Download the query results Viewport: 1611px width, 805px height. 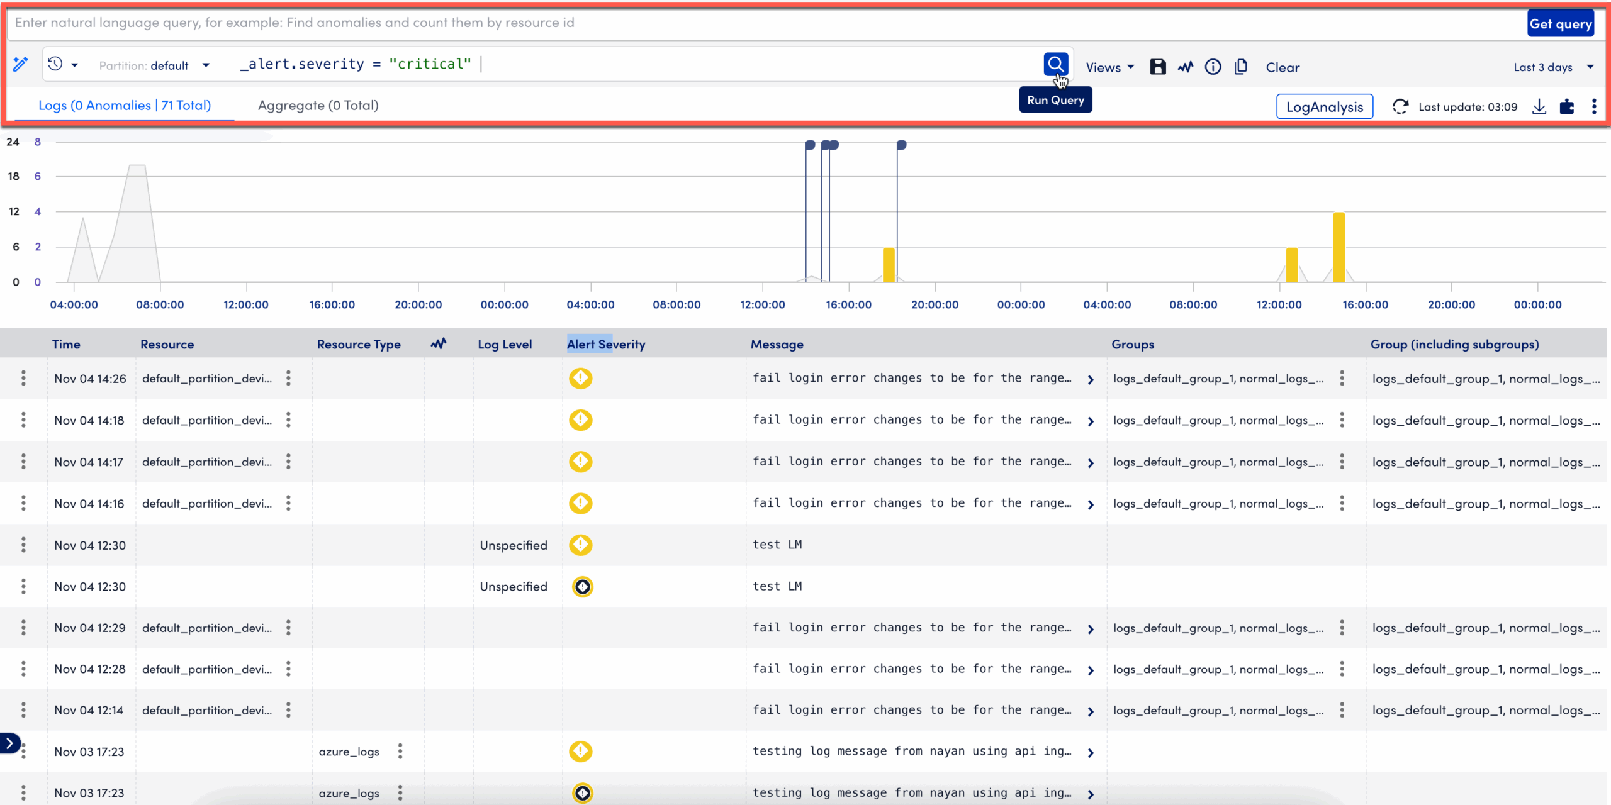pyautogui.click(x=1539, y=106)
